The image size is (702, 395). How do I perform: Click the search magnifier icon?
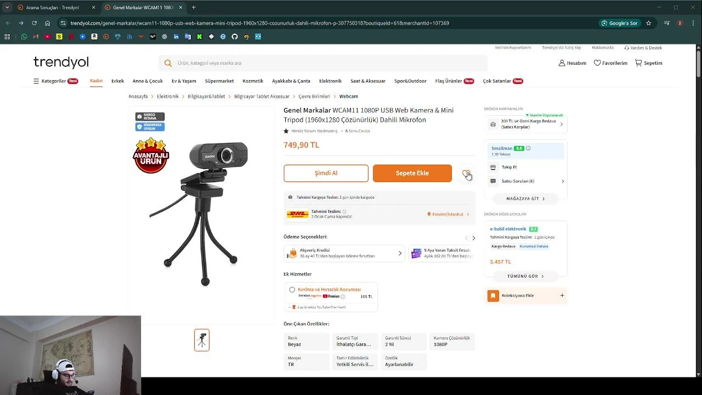(x=168, y=63)
